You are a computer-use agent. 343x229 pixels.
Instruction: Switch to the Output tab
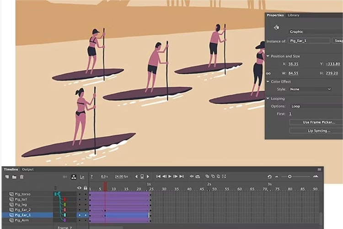(28, 170)
